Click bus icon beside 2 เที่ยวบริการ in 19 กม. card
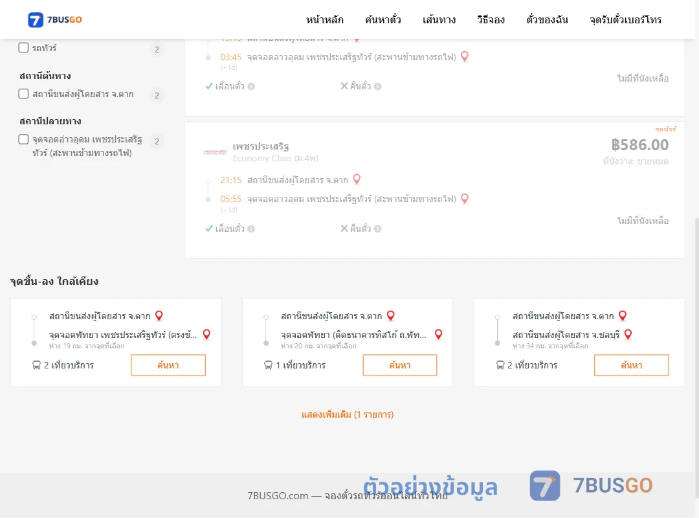This screenshot has height=518, width=699. pos(36,365)
